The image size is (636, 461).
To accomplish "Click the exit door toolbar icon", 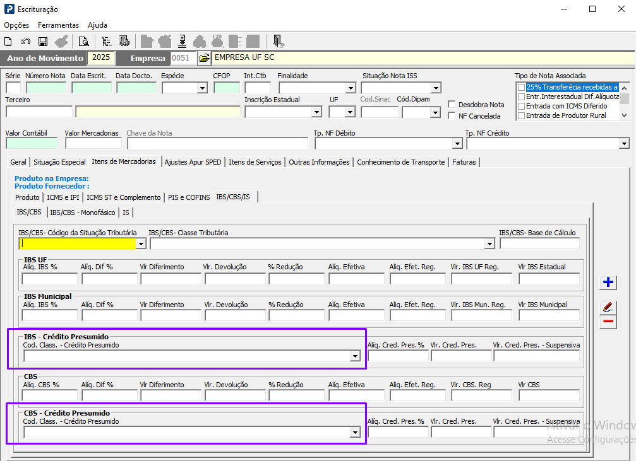I will [x=279, y=42].
